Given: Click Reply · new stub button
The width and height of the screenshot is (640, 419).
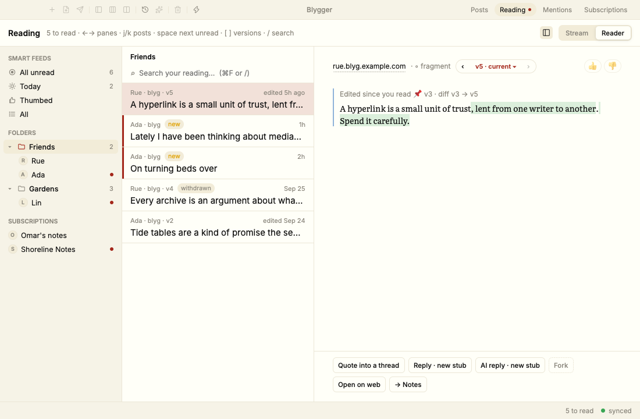Looking at the screenshot, I should [440, 365].
